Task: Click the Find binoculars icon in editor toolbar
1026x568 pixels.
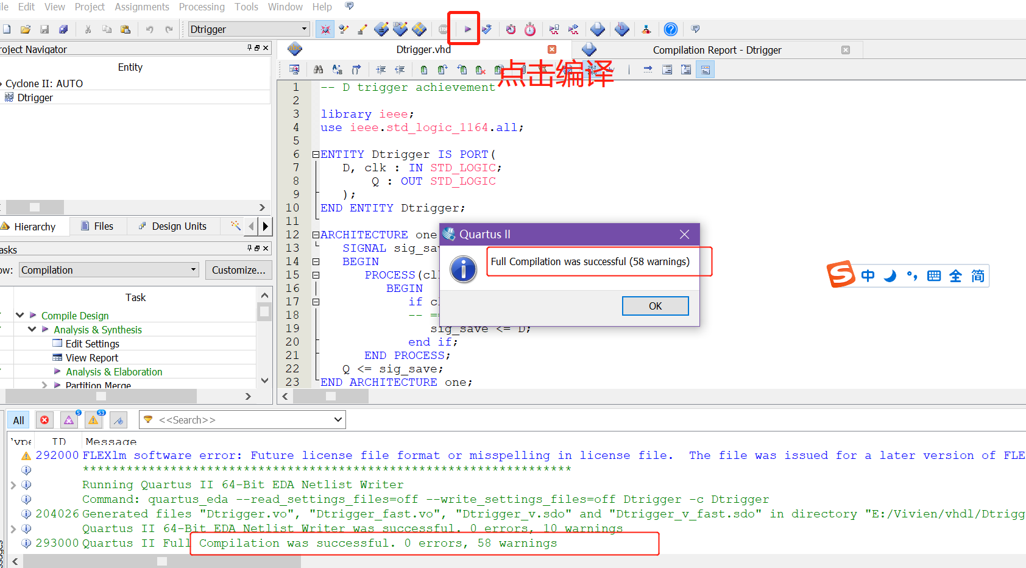Action: (x=318, y=69)
